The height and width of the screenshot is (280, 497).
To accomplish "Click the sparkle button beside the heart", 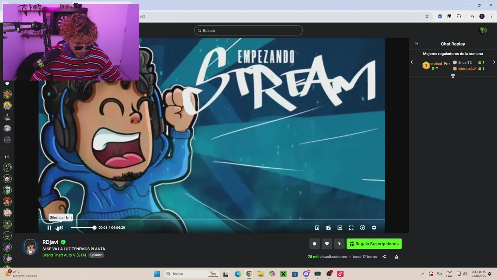I will click(x=339, y=244).
